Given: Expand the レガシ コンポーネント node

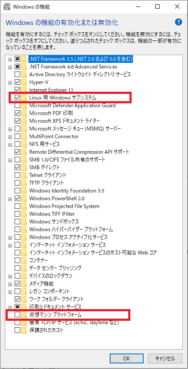Looking at the screenshot, I should [10, 292].
